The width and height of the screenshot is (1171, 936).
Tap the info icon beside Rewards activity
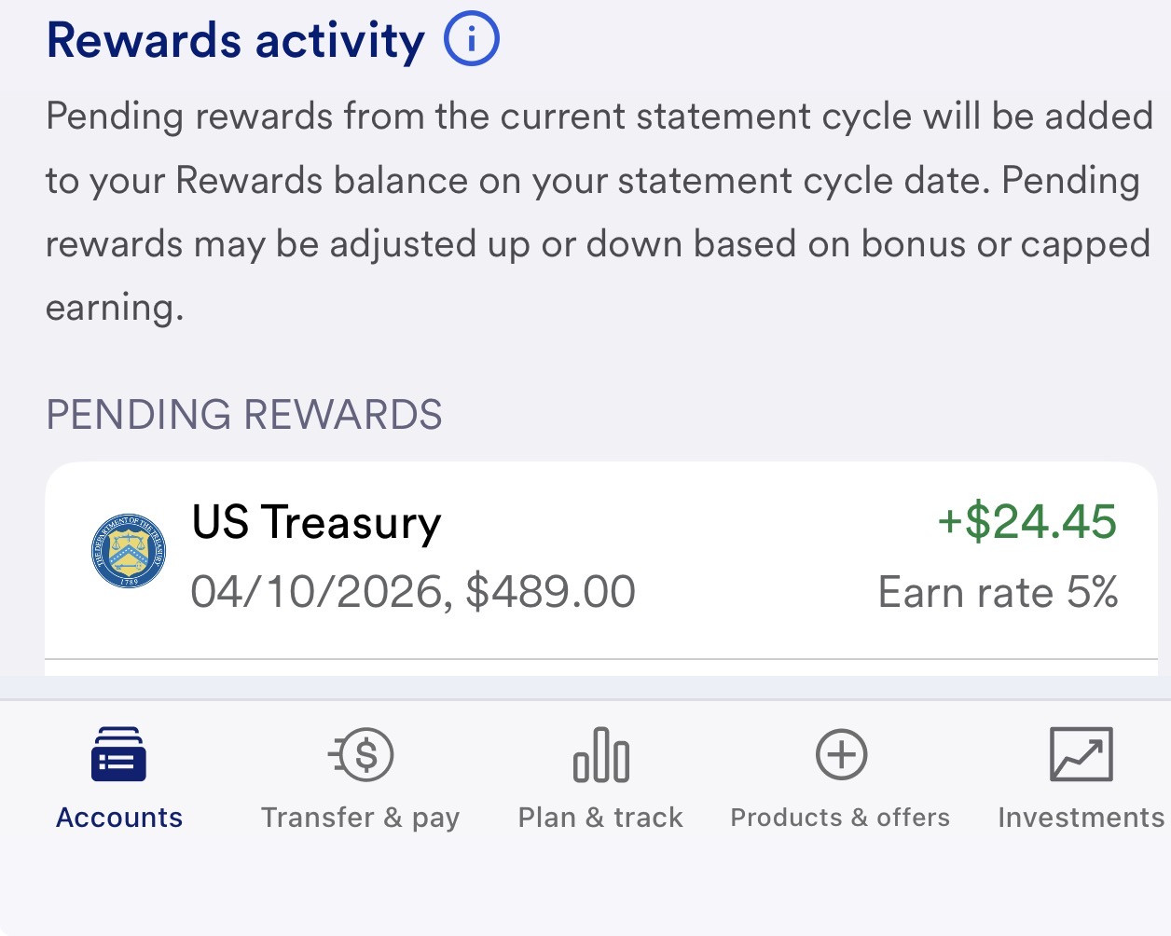coord(472,39)
